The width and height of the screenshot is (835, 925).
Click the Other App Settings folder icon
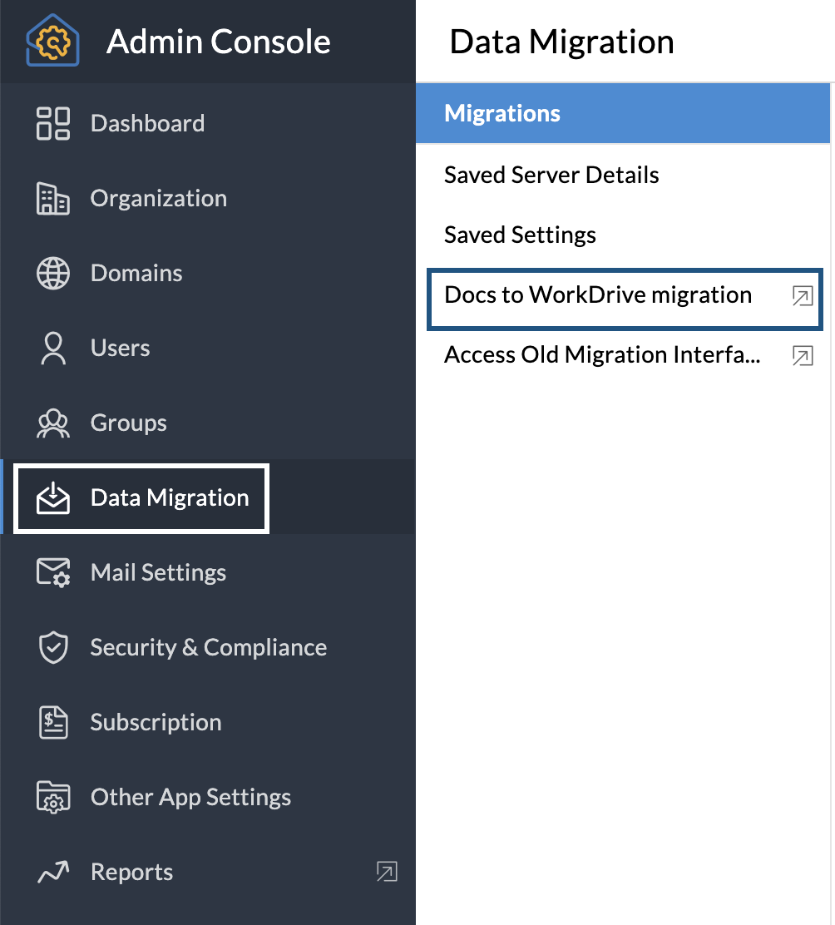[53, 798]
